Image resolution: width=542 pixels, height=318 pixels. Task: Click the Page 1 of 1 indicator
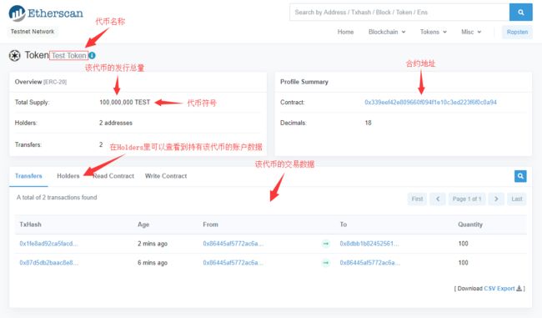pyautogui.click(x=467, y=199)
